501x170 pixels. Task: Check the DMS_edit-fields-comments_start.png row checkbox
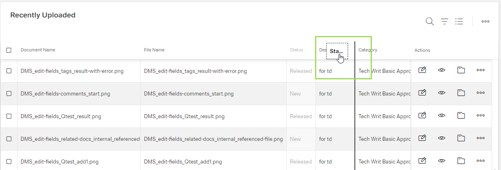[9, 93]
